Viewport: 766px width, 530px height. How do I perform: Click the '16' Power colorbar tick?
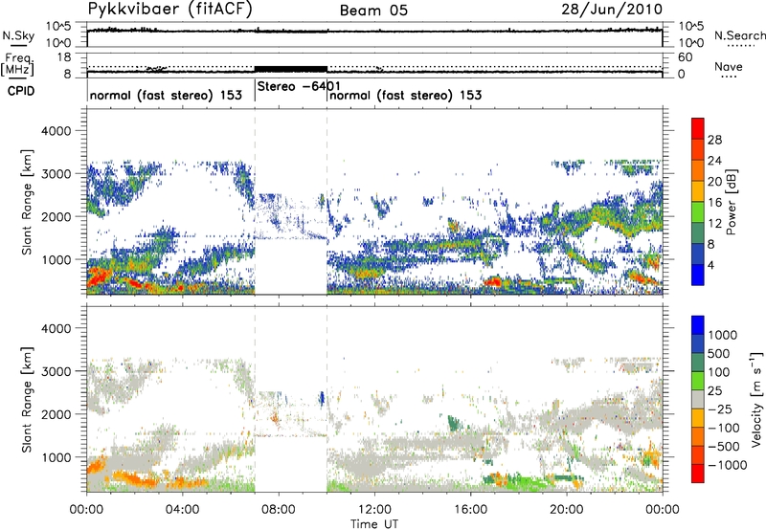(x=714, y=203)
